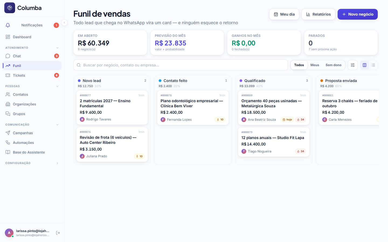Click the Dashboard grid icon
This screenshot has width=388, height=242.
tap(8, 37)
